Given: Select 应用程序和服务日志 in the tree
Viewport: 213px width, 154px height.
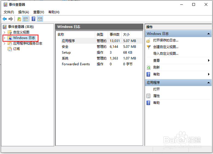Looking at the screenshot, I should tap(28, 43).
